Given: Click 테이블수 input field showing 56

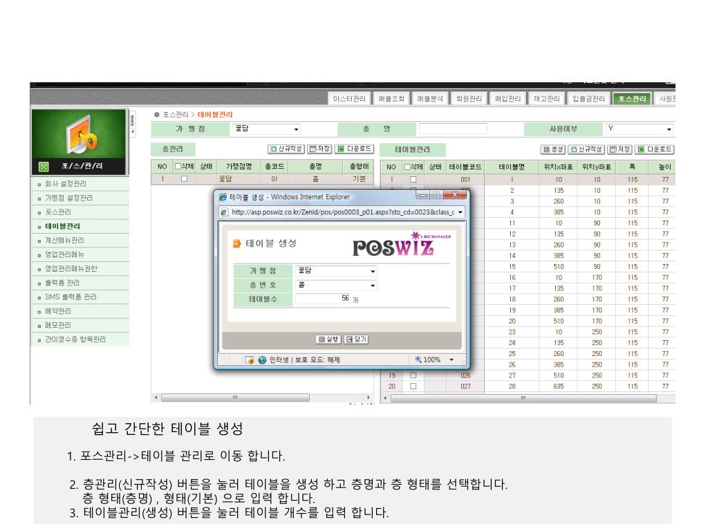Looking at the screenshot, I should 323,299.
